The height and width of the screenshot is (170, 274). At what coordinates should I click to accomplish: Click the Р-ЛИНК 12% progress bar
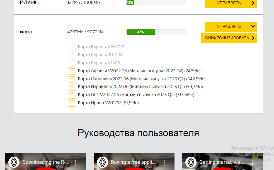tap(156, 2)
